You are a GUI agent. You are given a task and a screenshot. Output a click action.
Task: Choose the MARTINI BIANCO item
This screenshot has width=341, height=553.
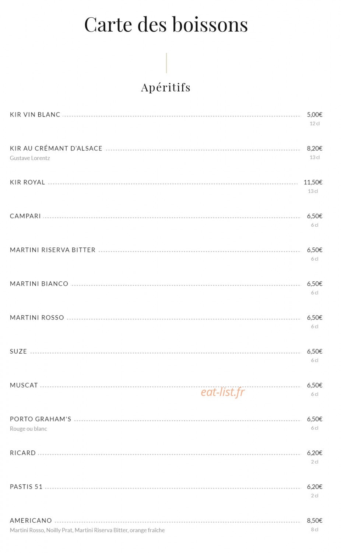pyautogui.click(x=39, y=284)
